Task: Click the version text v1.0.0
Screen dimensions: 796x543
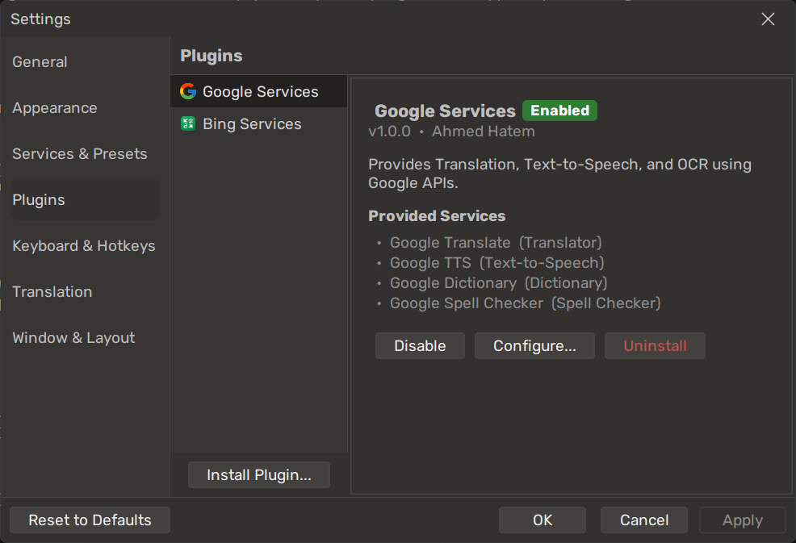Action: click(x=389, y=132)
